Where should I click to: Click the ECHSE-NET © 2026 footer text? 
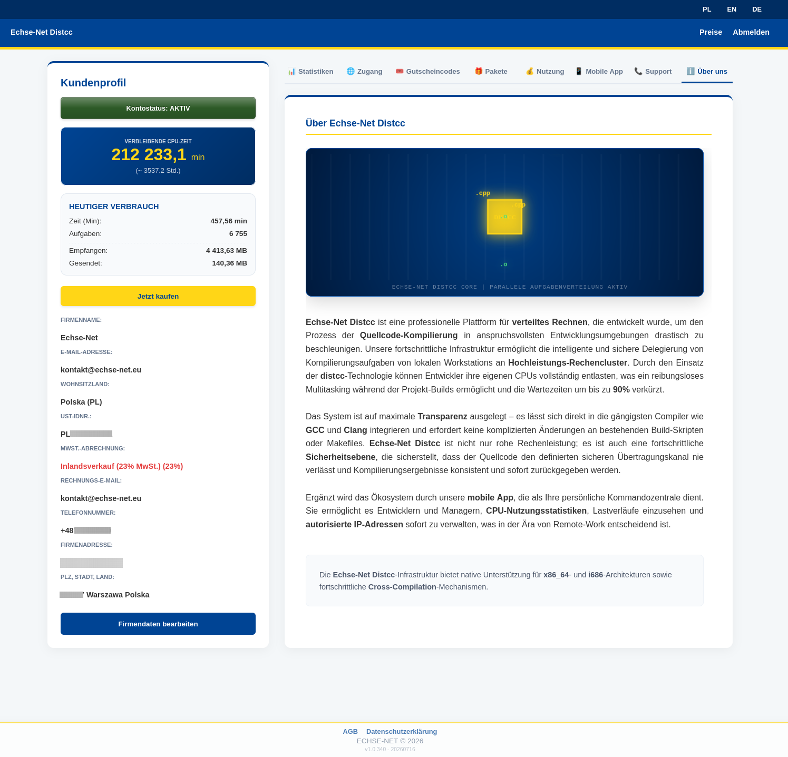tap(390, 741)
